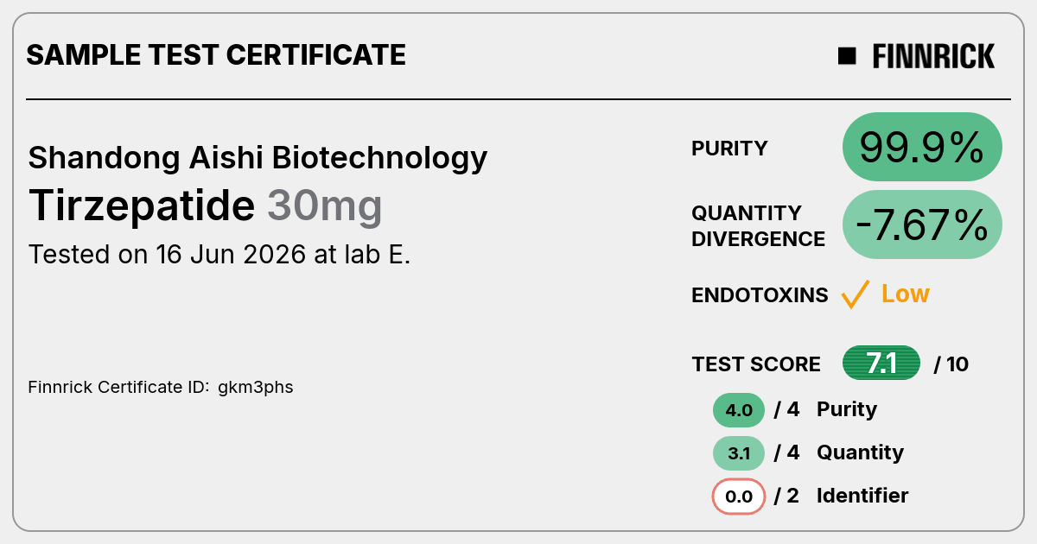This screenshot has width=1037, height=544.
Task: Click the Shandong Aishi Biotechnology vendor name
Action: [258, 158]
